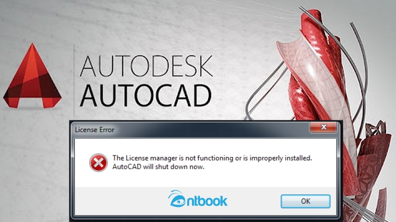The image size is (396, 222).
Task: Click the red error X icon
Action: coord(99,163)
